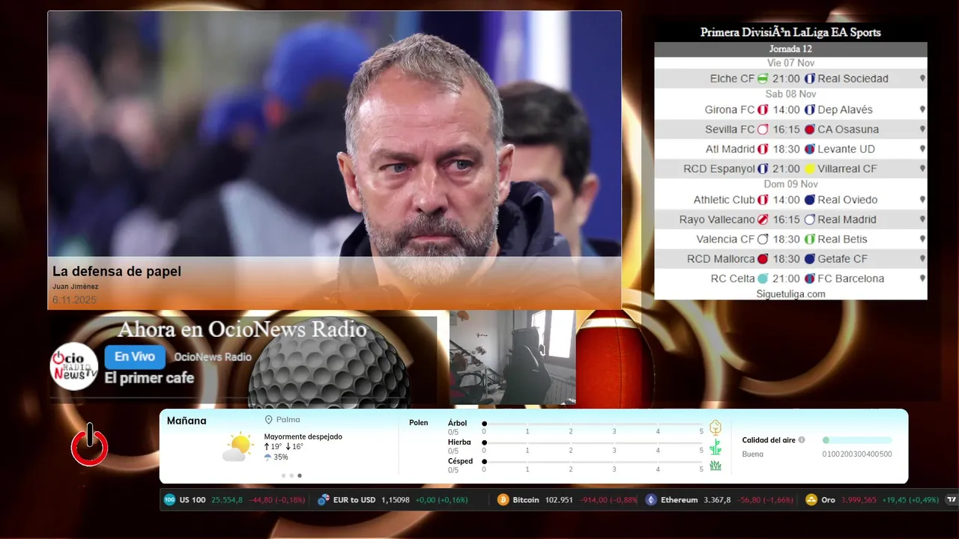Screen dimensions: 959x539
Task: Click the EUR to USD rate 1,15098
Action: 396,500
